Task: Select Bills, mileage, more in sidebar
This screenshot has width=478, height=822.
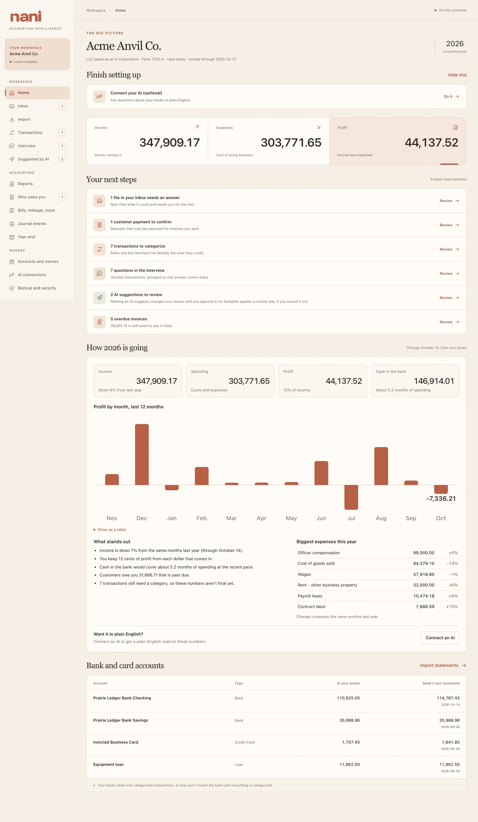Action: pyautogui.click(x=37, y=211)
